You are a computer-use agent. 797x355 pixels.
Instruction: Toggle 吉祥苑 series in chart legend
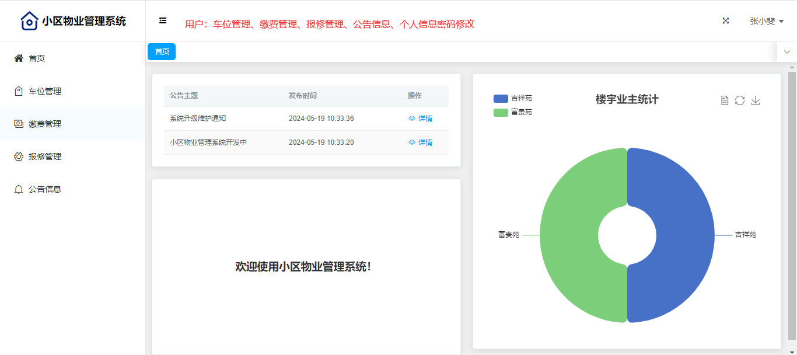pyautogui.click(x=512, y=98)
